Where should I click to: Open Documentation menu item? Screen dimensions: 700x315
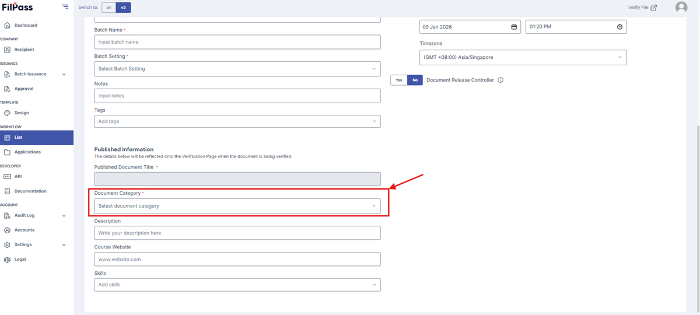click(30, 191)
